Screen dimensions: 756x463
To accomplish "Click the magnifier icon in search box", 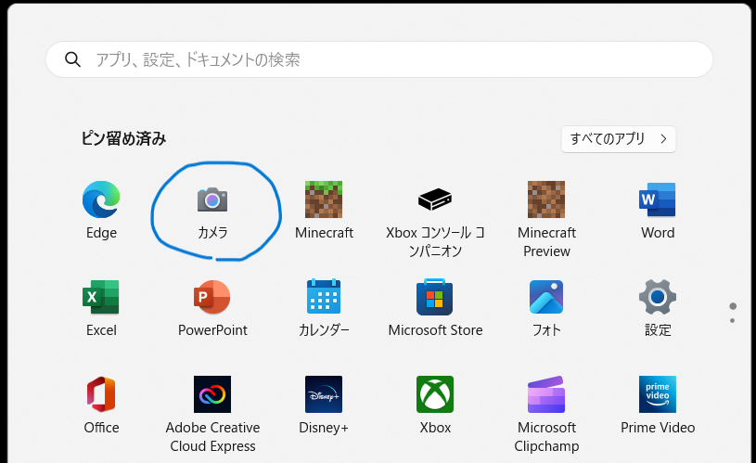I will click(72, 59).
